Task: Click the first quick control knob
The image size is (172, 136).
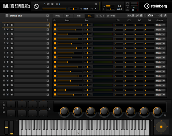Action: [64, 111]
